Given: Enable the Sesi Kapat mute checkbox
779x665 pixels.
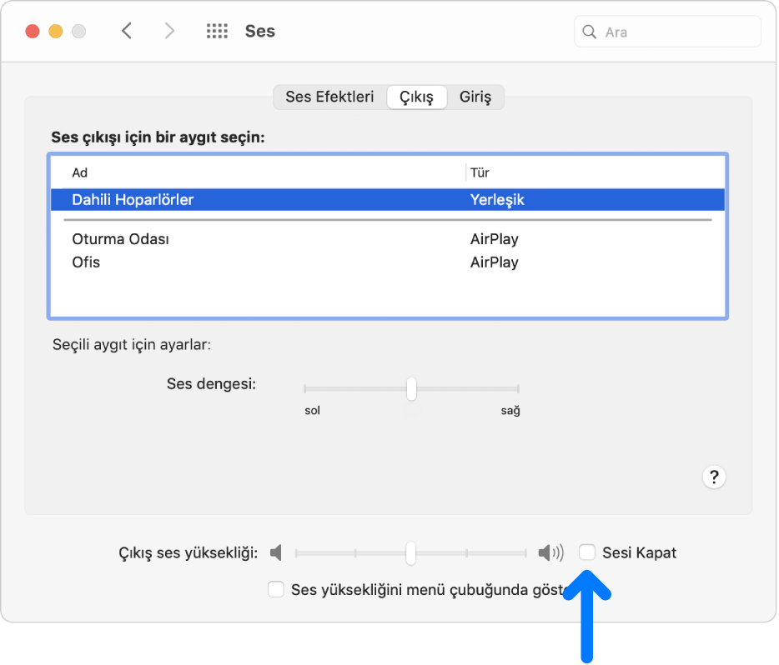Looking at the screenshot, I should 586,552.
